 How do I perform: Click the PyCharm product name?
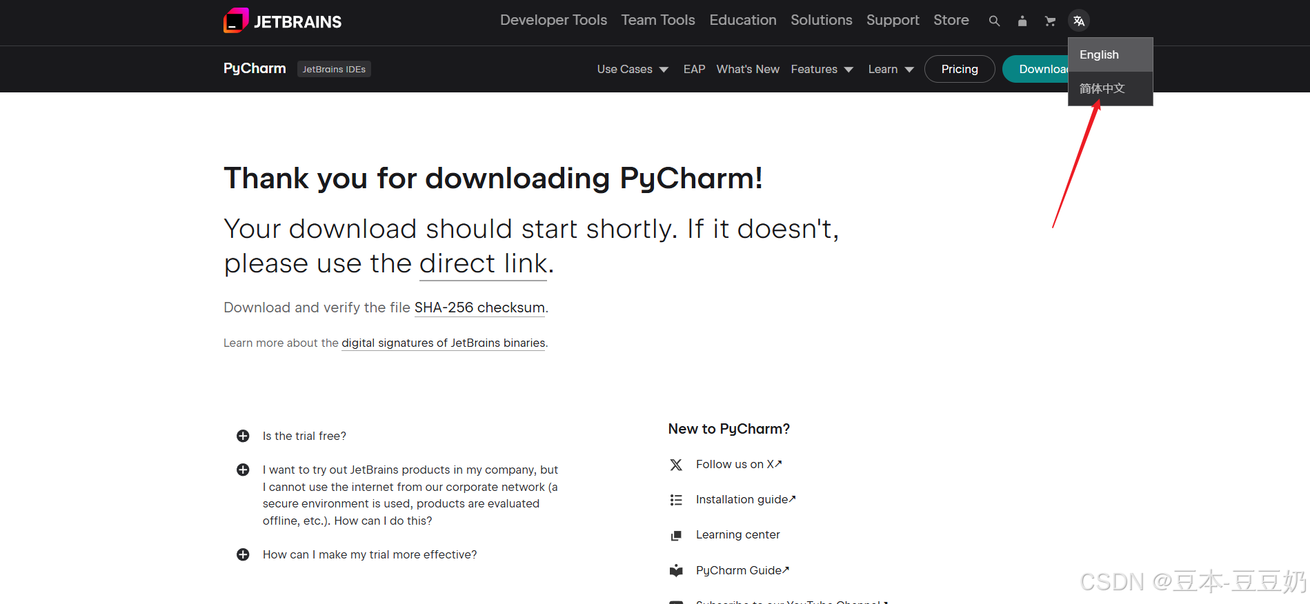click(255, 68)
